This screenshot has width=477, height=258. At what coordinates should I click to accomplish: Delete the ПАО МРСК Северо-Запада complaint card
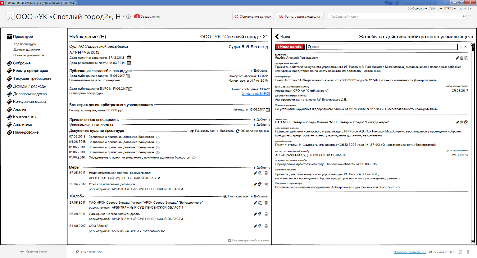tap(462, 122)
